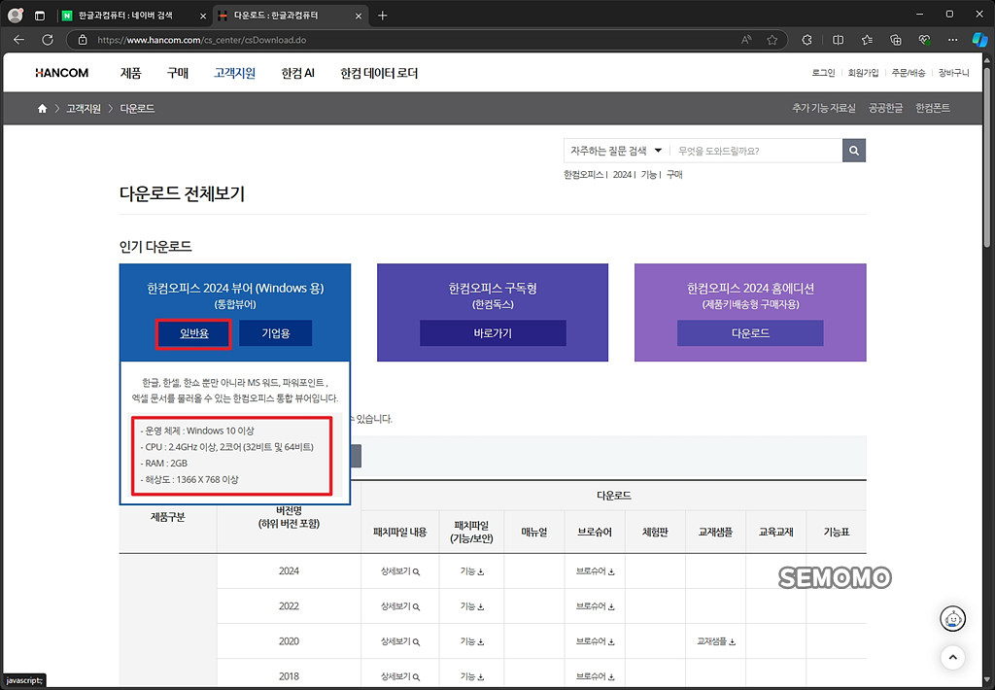Viewport: 995px width, 690px height.
Task: Click the 기업용 viewer download button
Action: click(276, 333)
